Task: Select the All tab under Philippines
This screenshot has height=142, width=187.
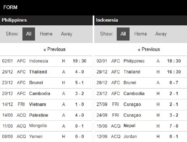Action: (x=29, y=34)
